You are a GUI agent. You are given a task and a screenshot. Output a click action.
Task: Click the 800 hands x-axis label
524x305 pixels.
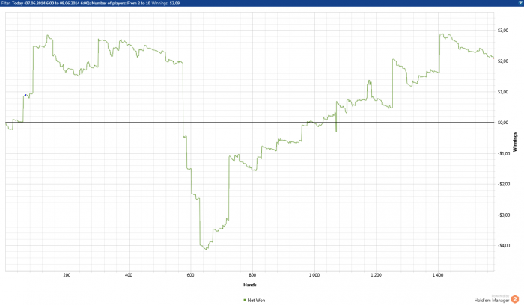[252, 275]
